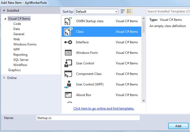190x132 pixels.
Task: Open the Sort by Default dropdown
Action: (x=96, y=12)
